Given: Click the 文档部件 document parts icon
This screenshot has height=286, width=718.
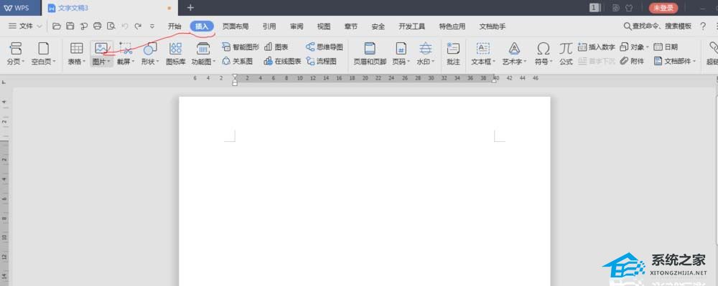Looking at the screenshot, I should tap(658, 61).
